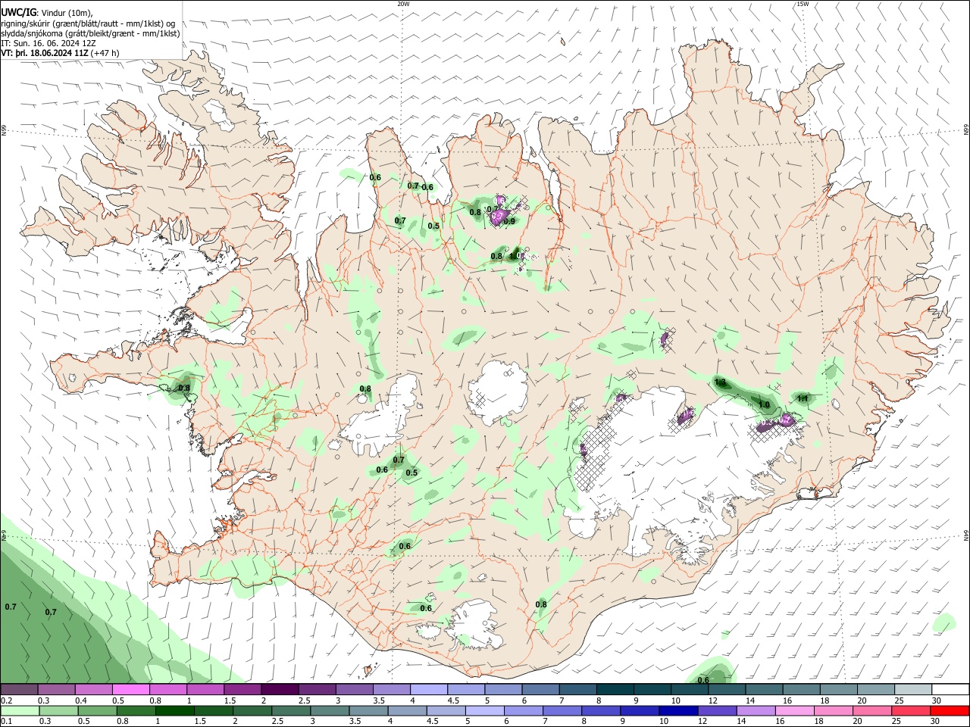Click the bright red 30 swatch in lower legend

pos(950,710)
